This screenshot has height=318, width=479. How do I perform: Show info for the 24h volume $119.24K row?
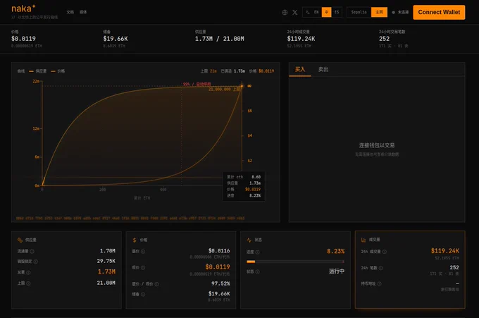click(385, 252)
